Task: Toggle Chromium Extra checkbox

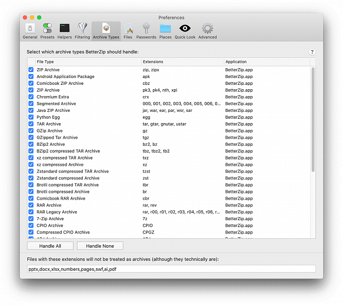Action: point(31,97)
